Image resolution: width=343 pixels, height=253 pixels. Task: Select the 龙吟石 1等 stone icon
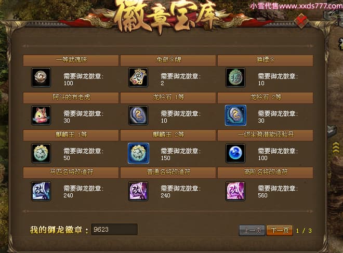[x=138, y=115]
